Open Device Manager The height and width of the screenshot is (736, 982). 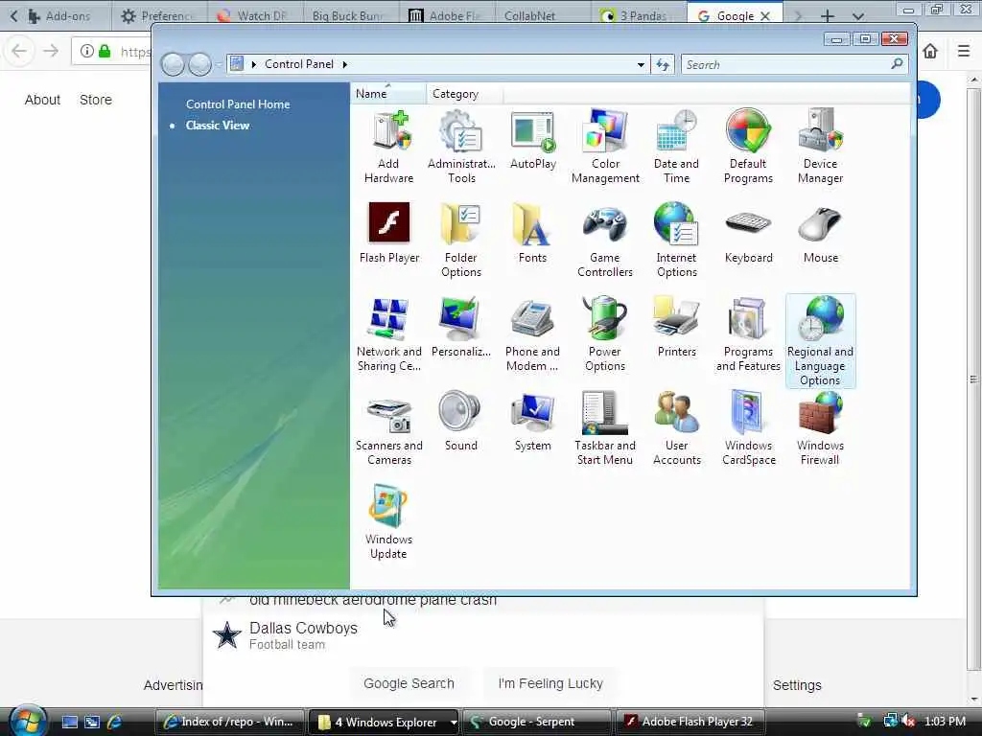pos(821,147)
